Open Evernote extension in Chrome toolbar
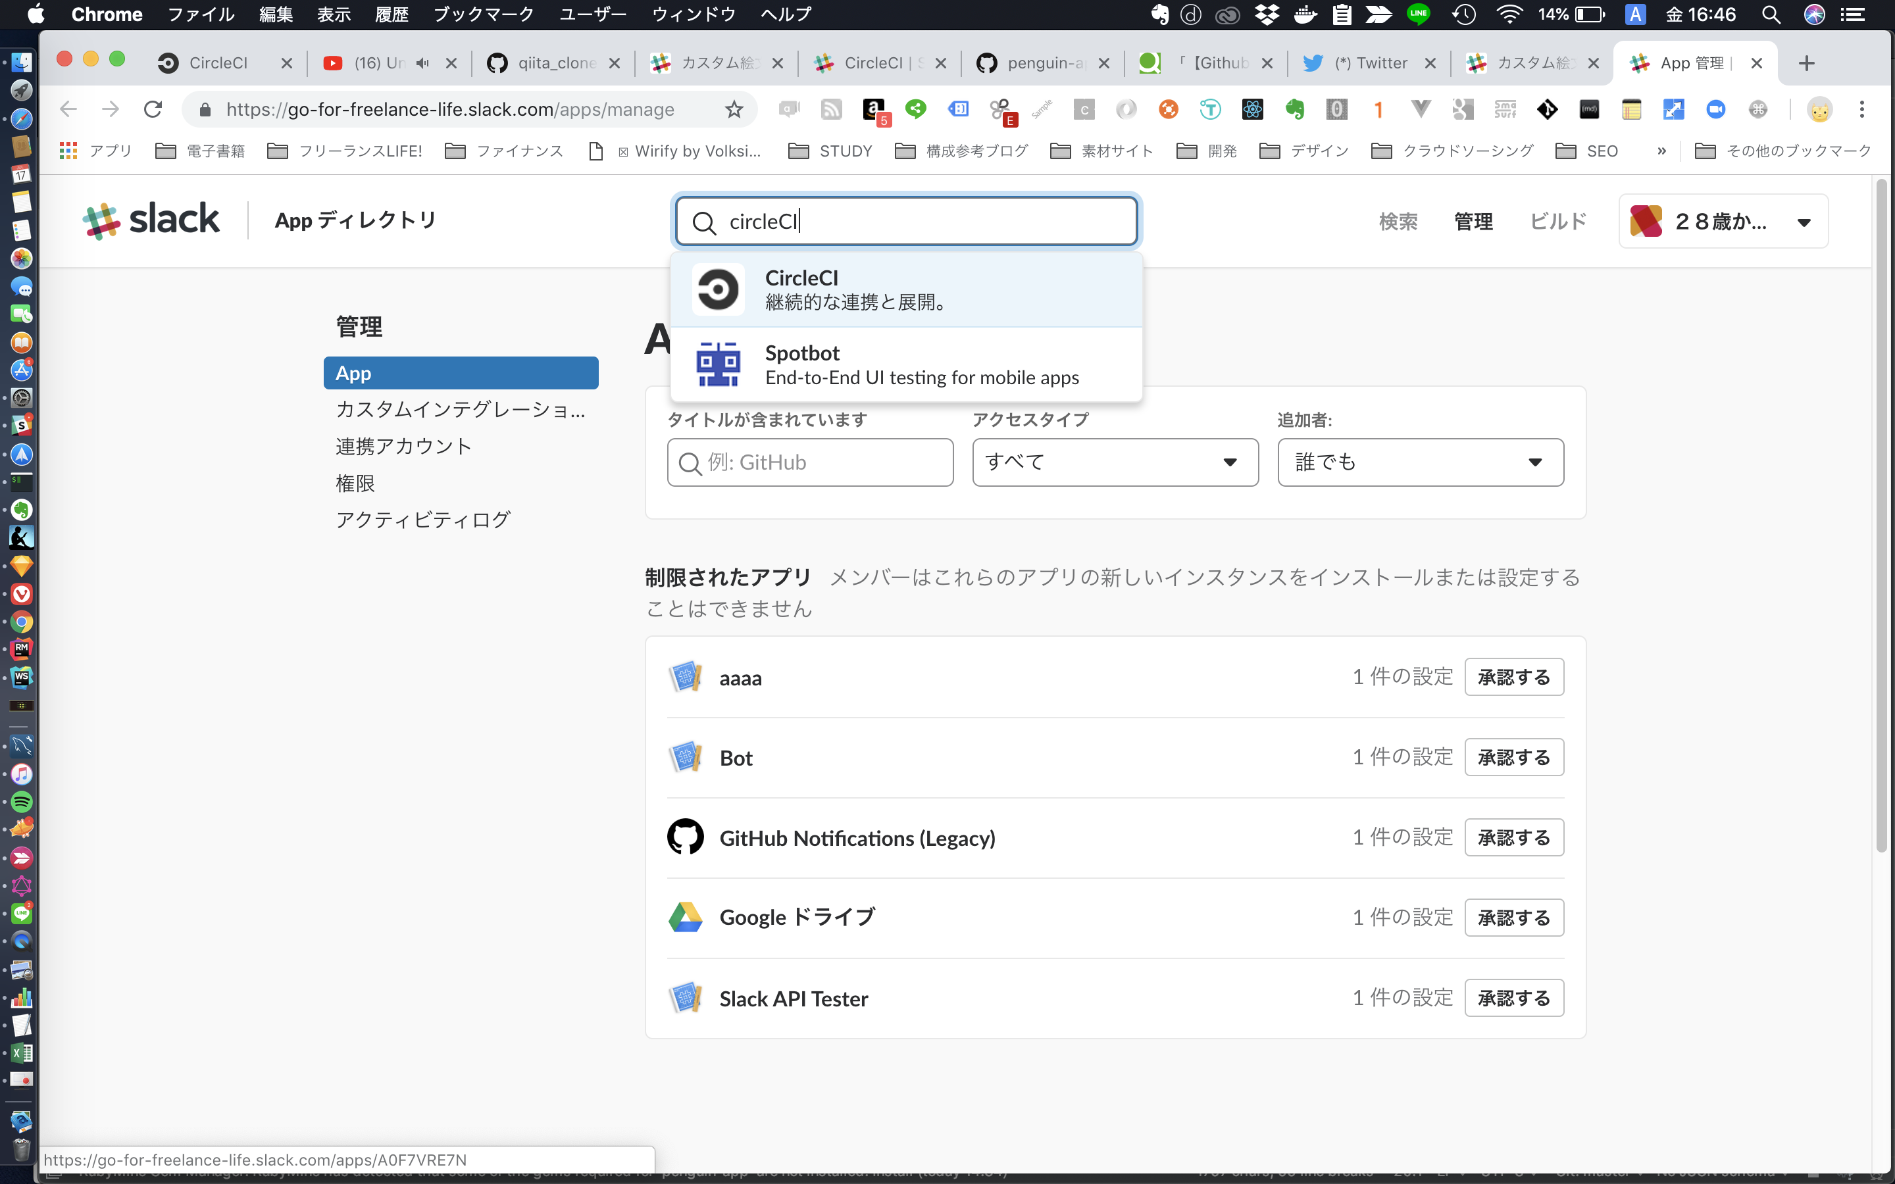The image size is (1895, 1184). (1294, 110)
